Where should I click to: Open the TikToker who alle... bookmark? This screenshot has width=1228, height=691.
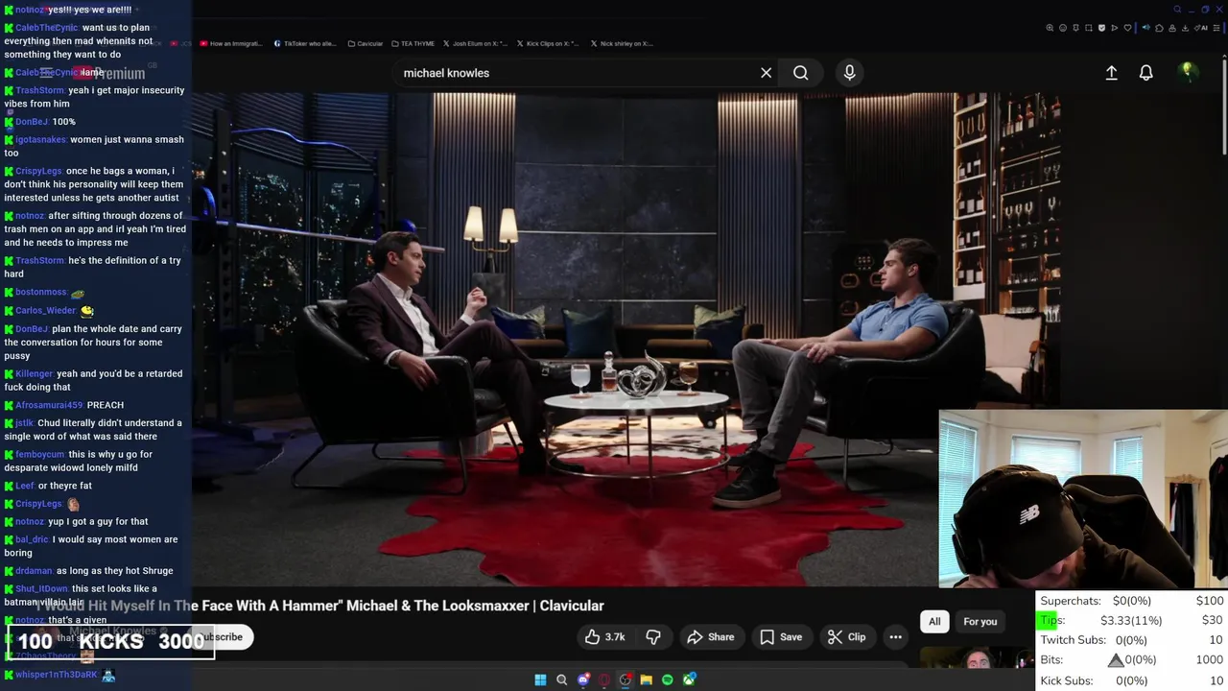click(x=305, y=43)
